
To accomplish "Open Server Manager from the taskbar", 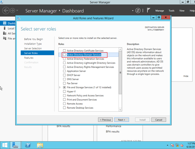I will (x=15, y=145).
